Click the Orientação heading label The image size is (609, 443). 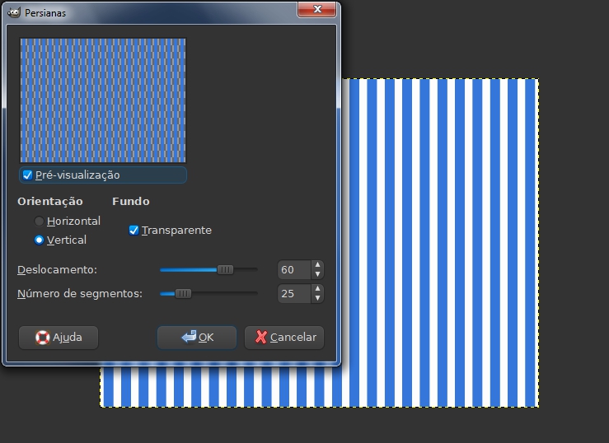[50, 202]
